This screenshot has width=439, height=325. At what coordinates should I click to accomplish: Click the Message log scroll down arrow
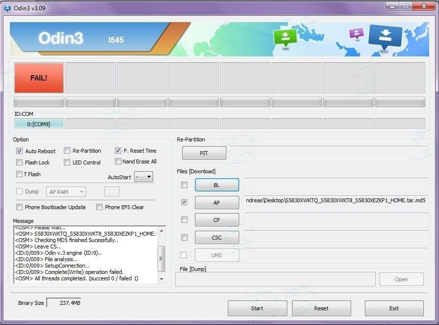pyautogui.click(x=162, y=279)
